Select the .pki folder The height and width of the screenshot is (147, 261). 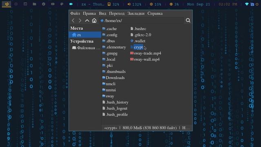pos(107,65)
